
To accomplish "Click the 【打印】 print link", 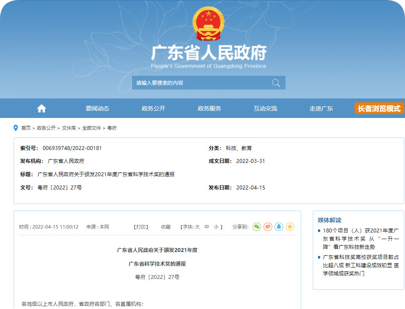I will (141, 227).
